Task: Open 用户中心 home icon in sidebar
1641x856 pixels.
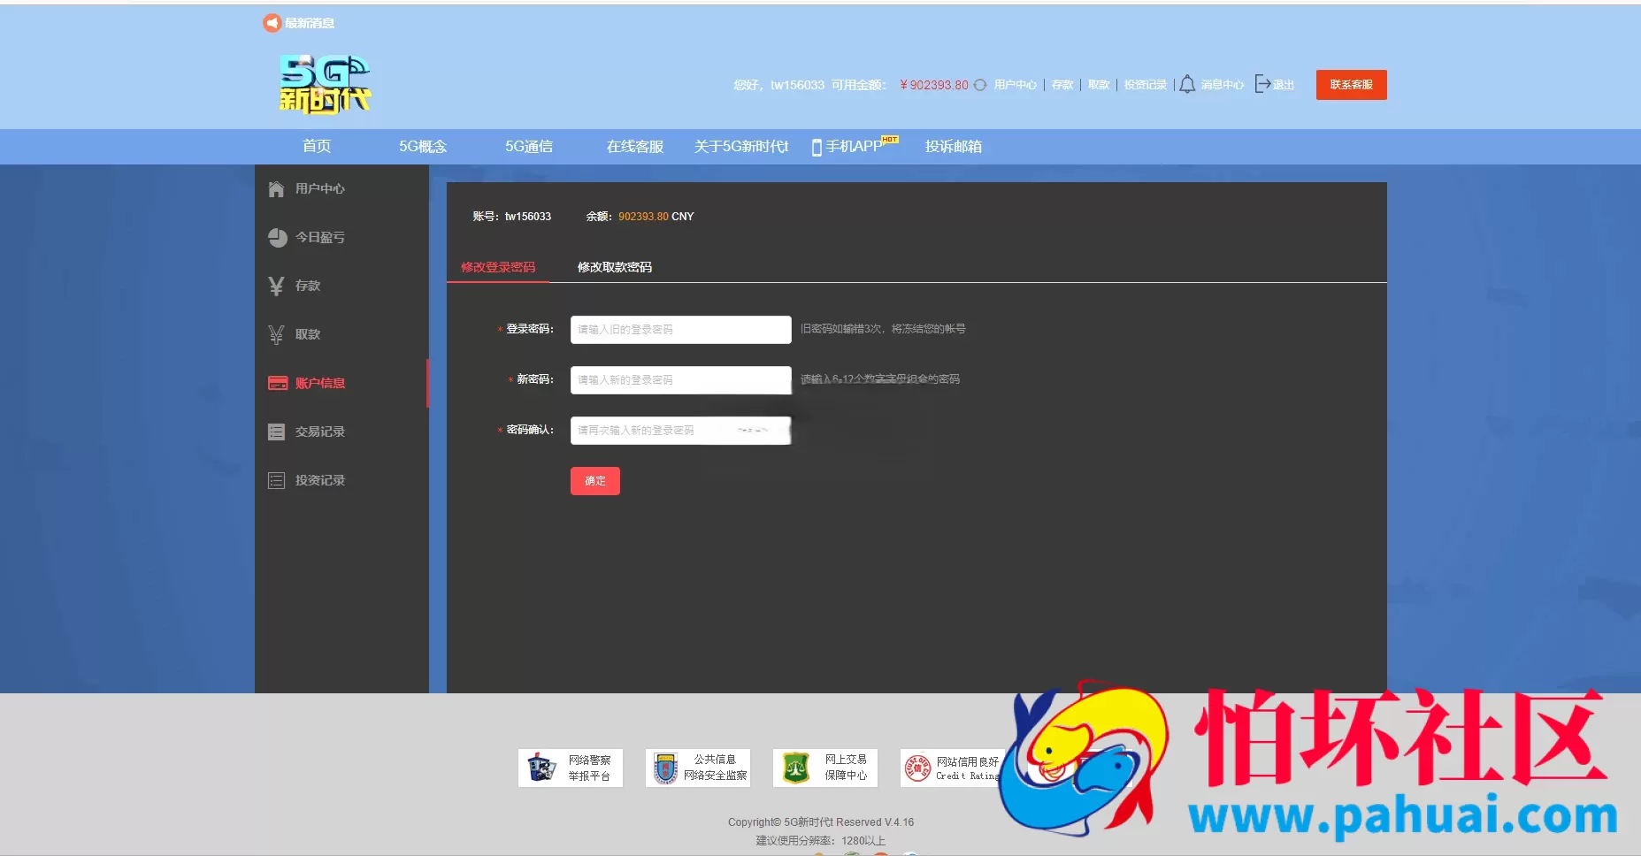Action: pos(276,189)
